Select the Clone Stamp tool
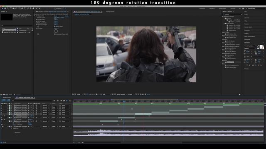This screenshot has width=266, height=149. point(30,8)
